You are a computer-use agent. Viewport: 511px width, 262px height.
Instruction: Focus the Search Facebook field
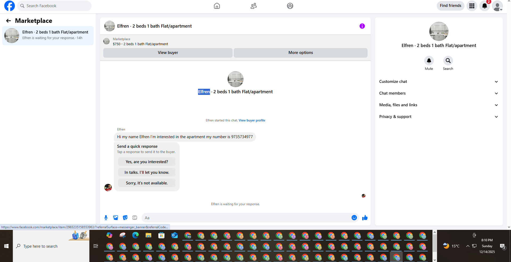coord(54,6)
